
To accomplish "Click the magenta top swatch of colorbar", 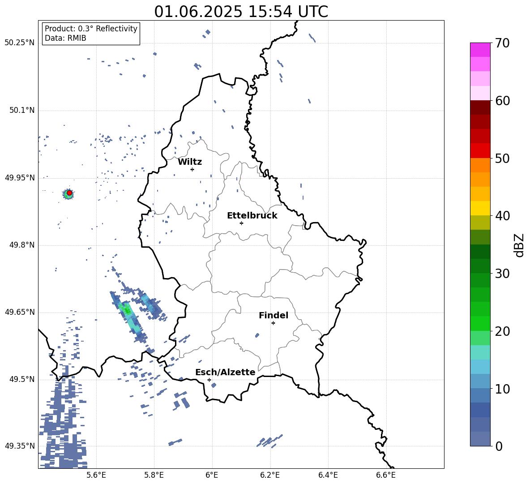I will (480, 50).
